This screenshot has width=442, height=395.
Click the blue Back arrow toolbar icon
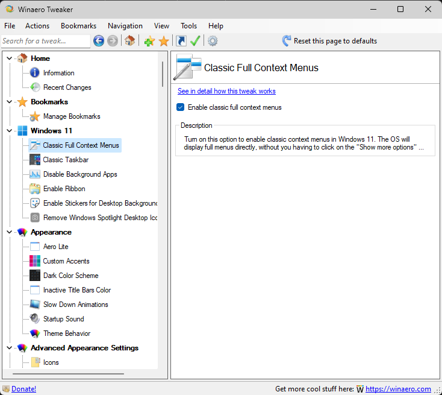point(99,41)
